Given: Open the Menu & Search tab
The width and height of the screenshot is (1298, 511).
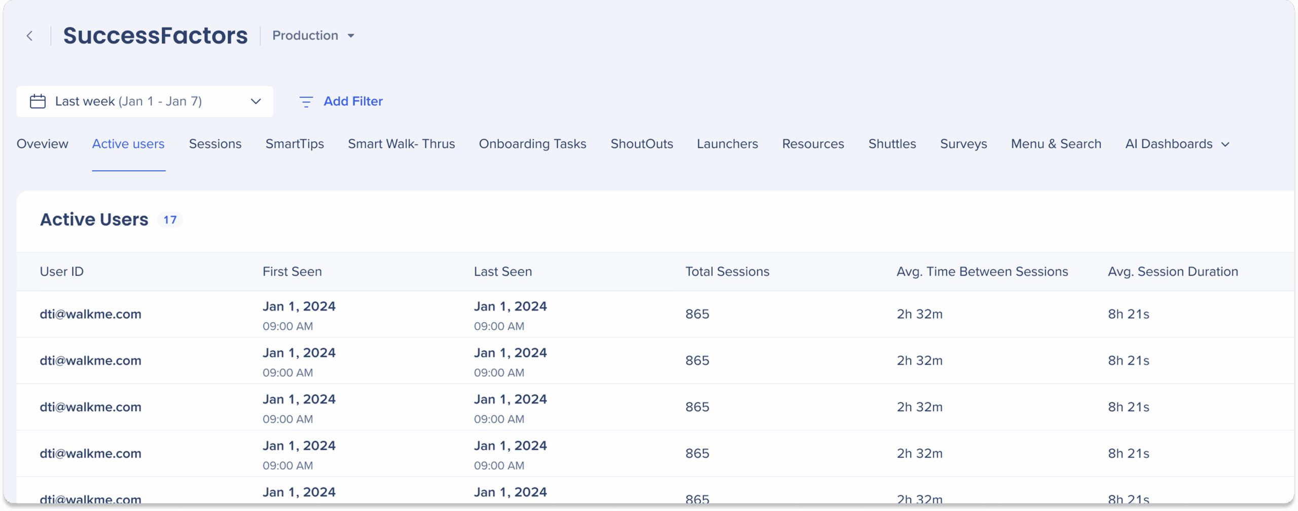Looking at the screenshot, I should 1056,144.
